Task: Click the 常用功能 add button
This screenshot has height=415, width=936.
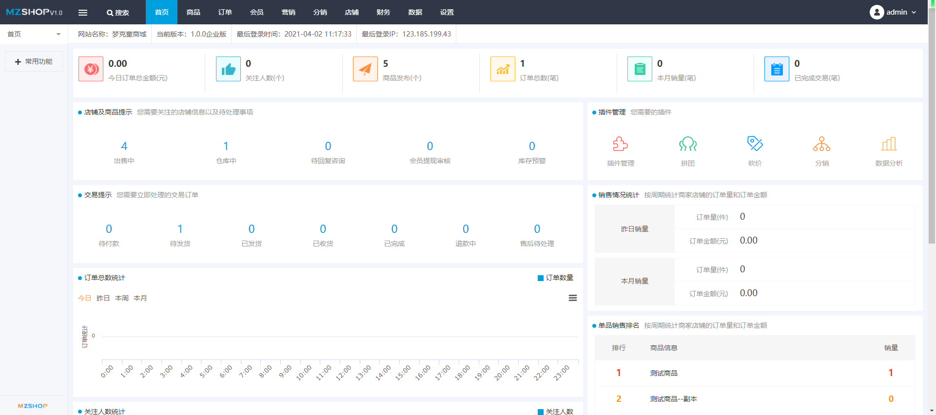Action: coord(34,61)
